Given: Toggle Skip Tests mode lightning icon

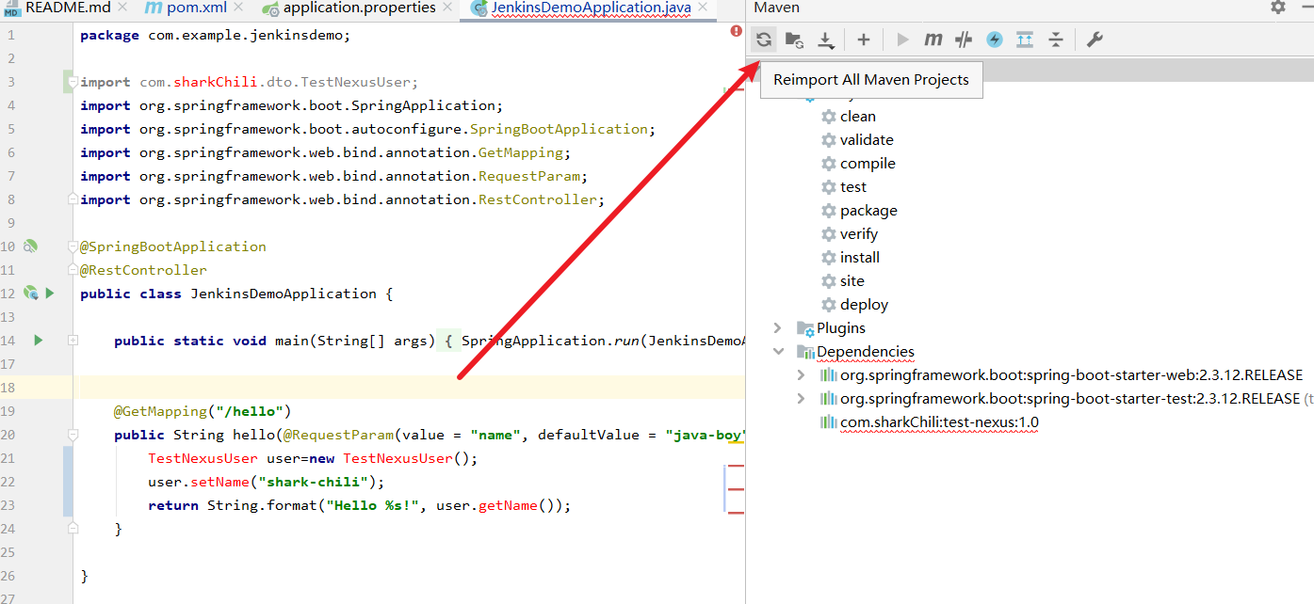Looking at the screenshot, I should [x=995, y=40].
